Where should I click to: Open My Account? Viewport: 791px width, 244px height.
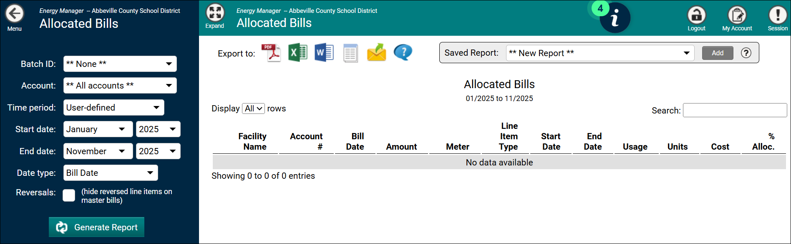click(x=737, y=15)
